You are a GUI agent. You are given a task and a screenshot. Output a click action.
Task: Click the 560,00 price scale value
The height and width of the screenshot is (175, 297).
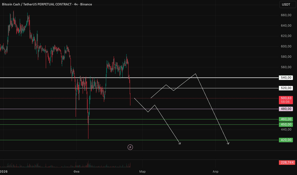click(x=286, y=67)
